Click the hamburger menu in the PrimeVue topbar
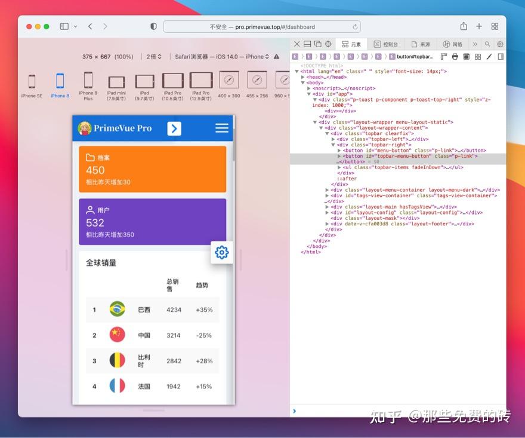Viewport: 525px width, 438px height. tap(221, 128)
